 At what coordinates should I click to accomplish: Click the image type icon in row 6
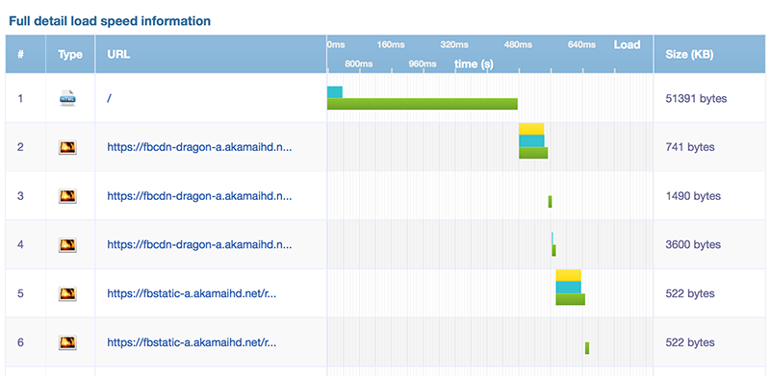point(67,342)
